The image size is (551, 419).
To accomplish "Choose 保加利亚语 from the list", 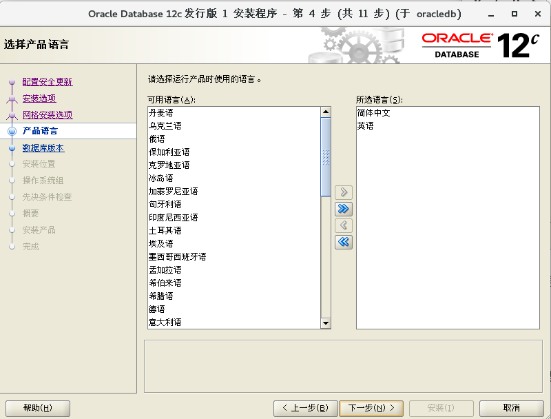I will click(x=234, y=152).
